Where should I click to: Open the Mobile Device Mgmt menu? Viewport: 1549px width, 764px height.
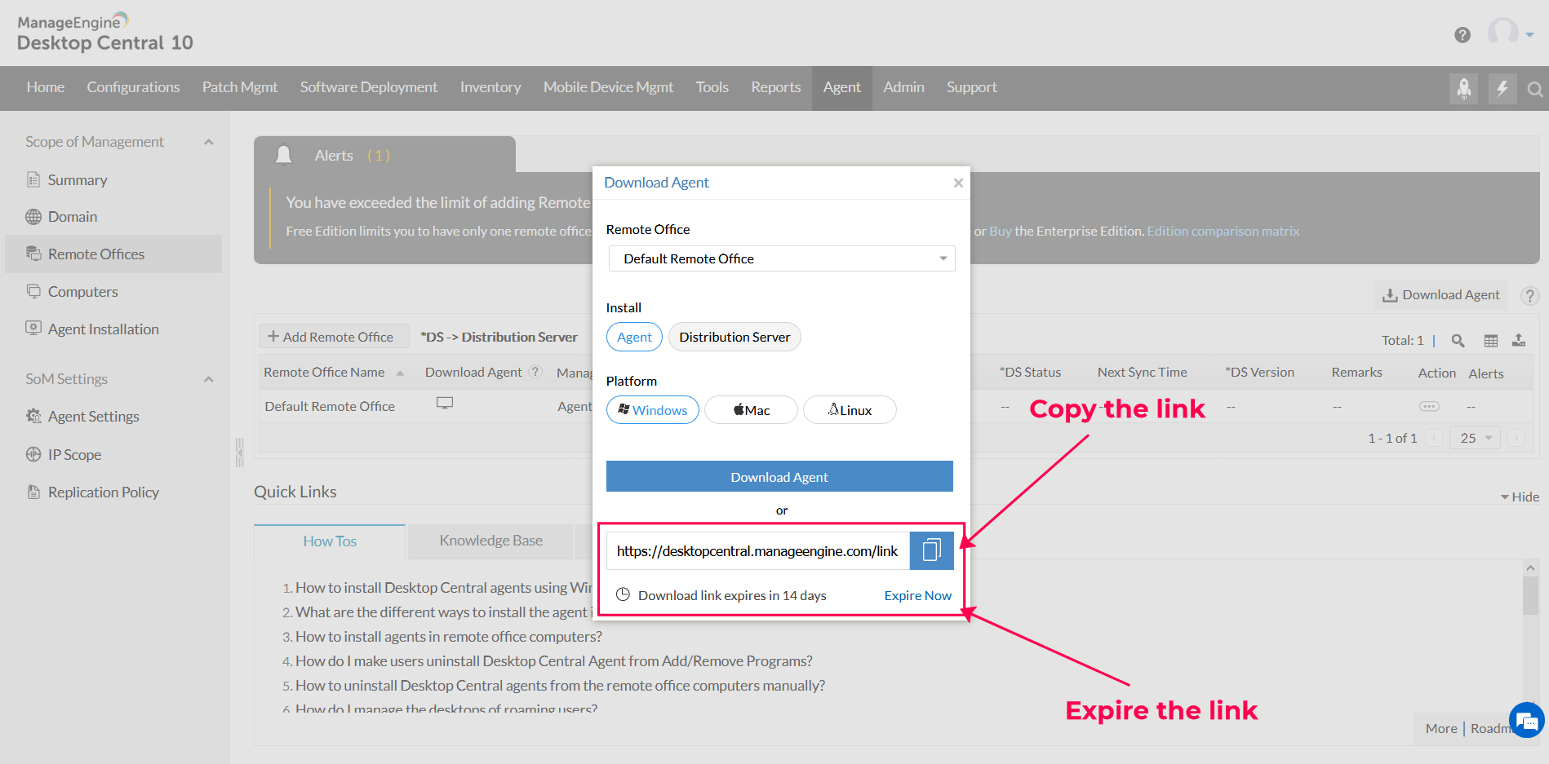coord(609,87)
